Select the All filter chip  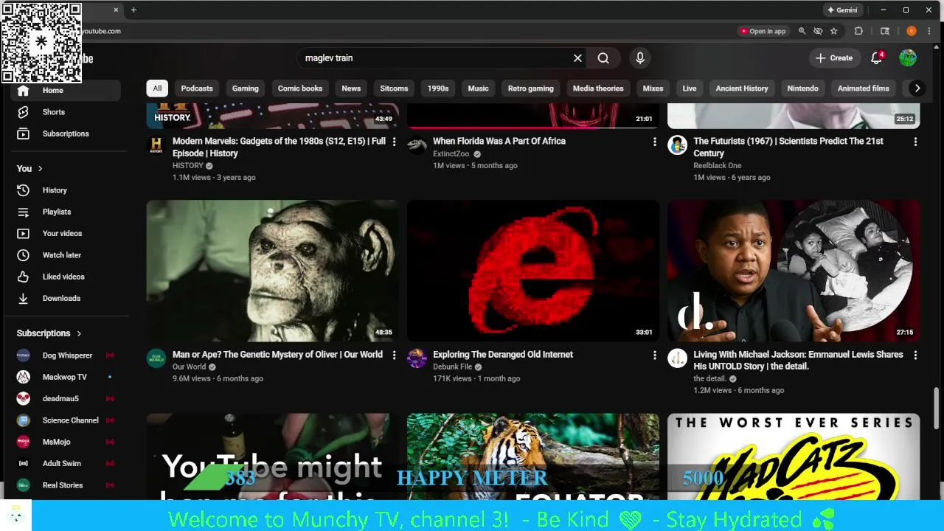coord(157,88)
